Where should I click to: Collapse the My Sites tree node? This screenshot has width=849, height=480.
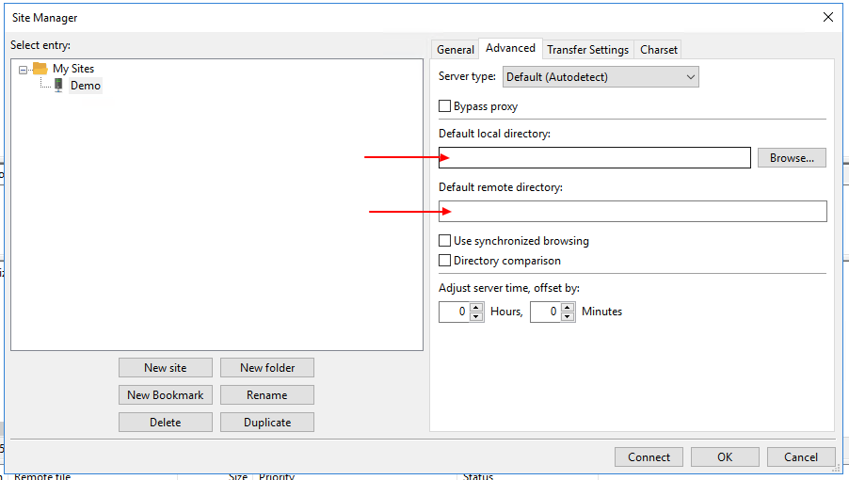click(24, 69)
